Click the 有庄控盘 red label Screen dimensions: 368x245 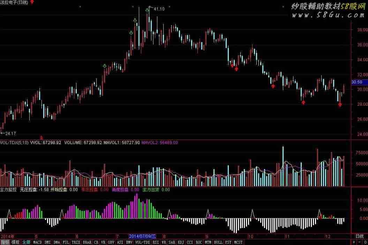[89, 190]
